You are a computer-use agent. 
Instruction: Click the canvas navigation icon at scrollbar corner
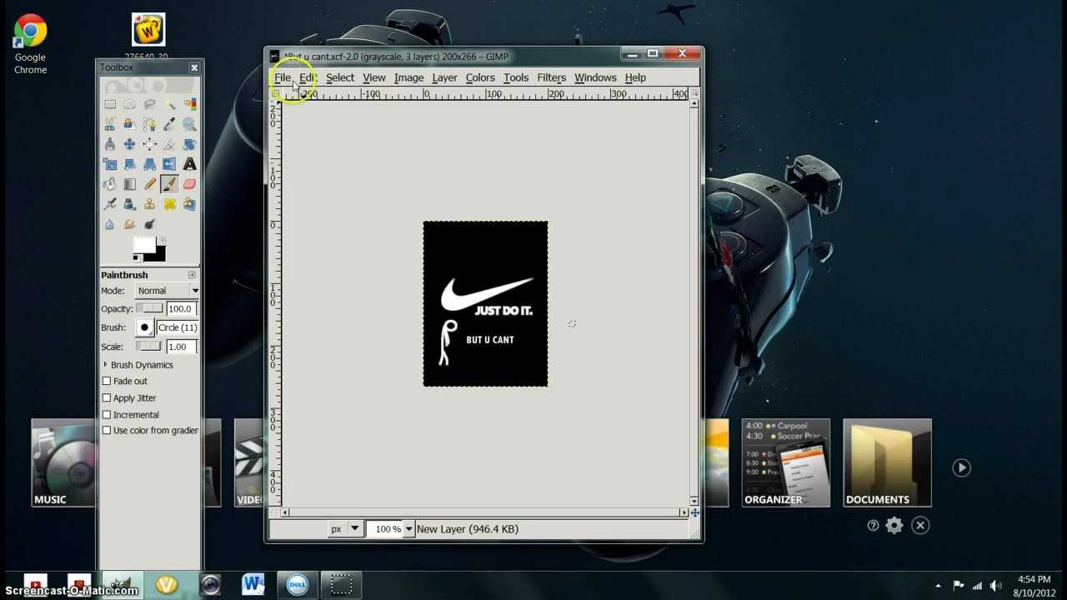(694, 512)
